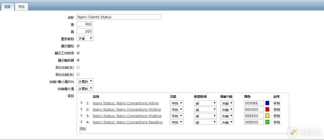Edit the 高 field showing 200
This screenshot has width=324, height=140.
pyautogui.click(x=85, y=31)
